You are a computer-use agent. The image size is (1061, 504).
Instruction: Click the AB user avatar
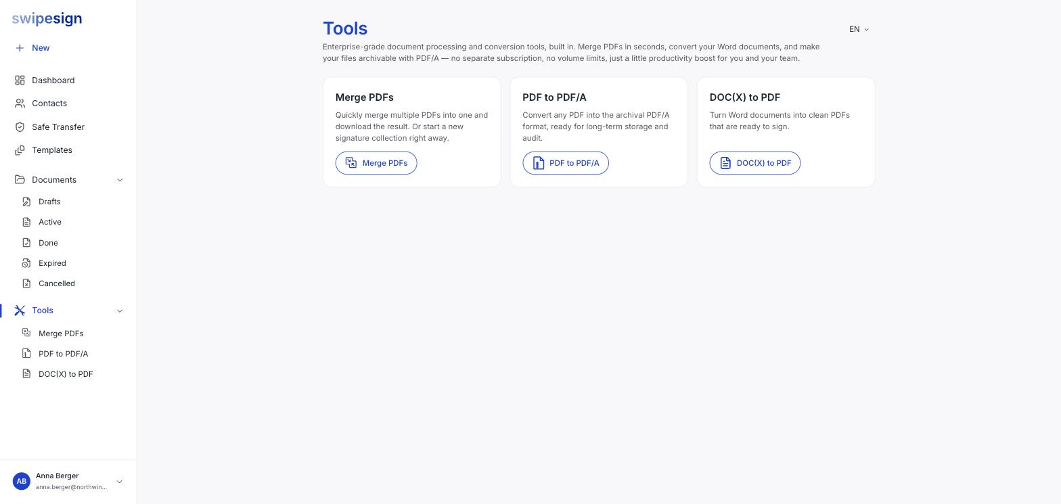pos(22,481)
